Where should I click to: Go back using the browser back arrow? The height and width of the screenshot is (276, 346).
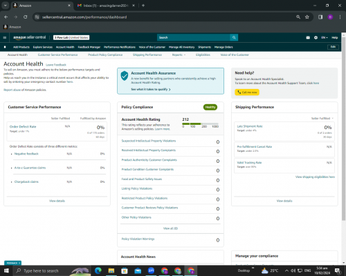6,17
